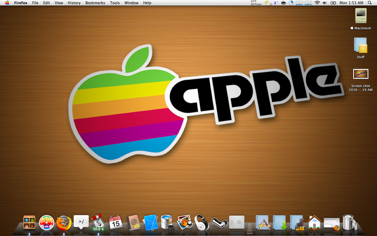Image resolution: width=377 pixels, height=236 pixels.
Task: Open the Beats headphones icon in Dock
Action: pos(202,223)
